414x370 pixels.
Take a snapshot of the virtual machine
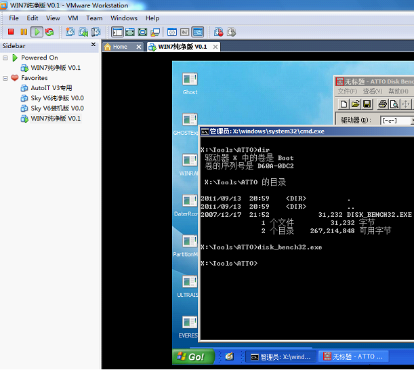(70, 32)
